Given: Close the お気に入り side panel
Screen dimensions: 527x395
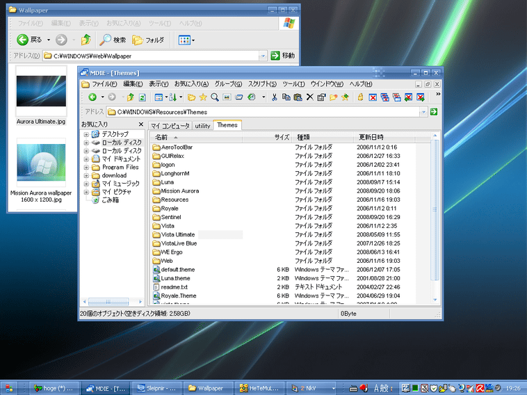Looking at the screenshot, I should point(141,124).
